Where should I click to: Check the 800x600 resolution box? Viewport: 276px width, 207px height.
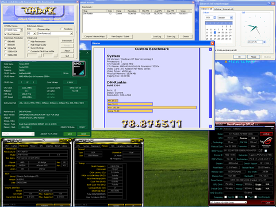6,45
